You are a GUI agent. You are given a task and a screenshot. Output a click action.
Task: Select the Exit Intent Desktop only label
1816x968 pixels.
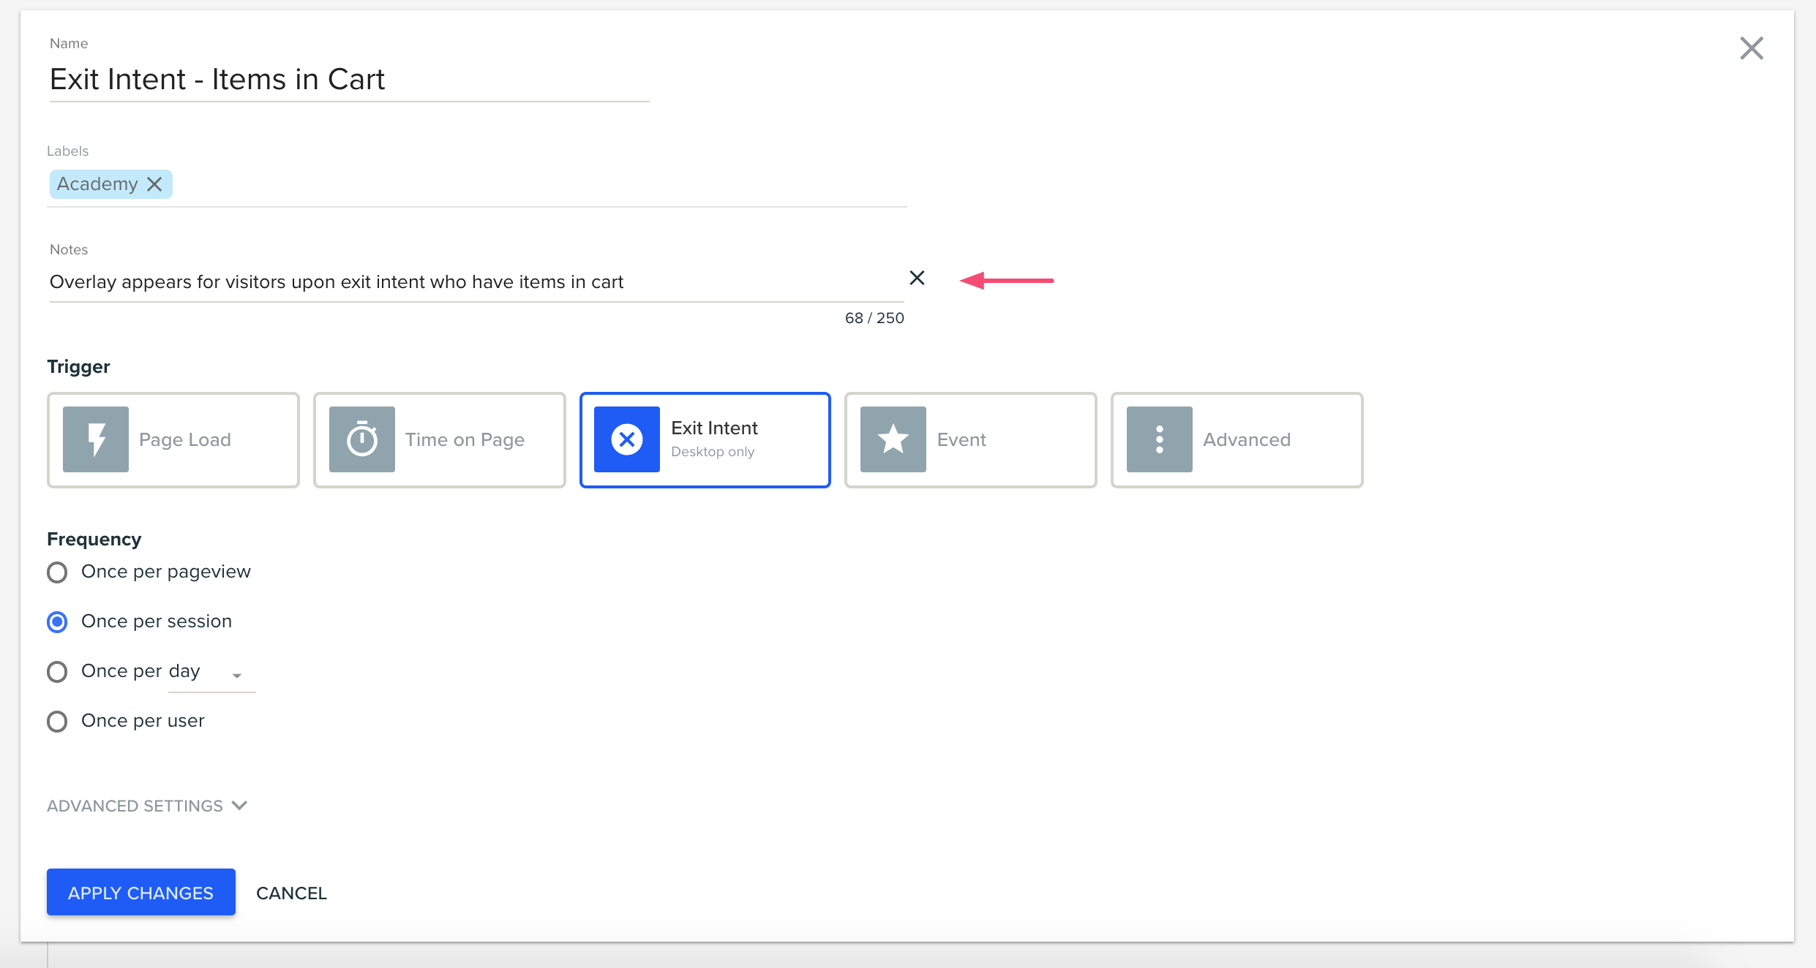(x=714, y=439)
